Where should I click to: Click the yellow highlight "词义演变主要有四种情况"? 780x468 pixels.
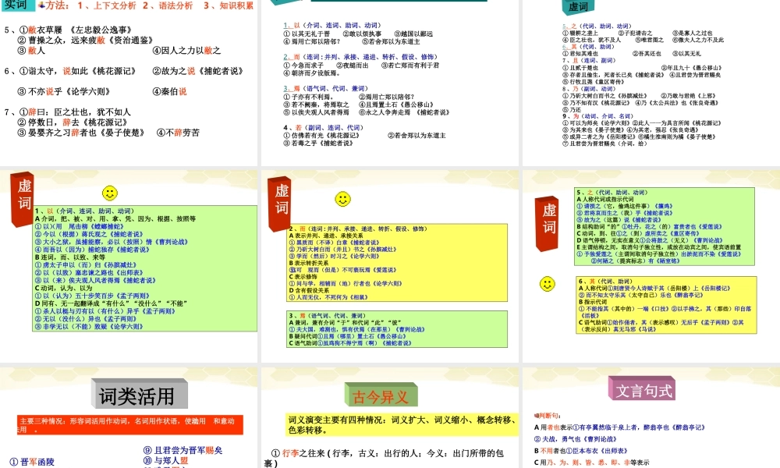coord(402,424)
